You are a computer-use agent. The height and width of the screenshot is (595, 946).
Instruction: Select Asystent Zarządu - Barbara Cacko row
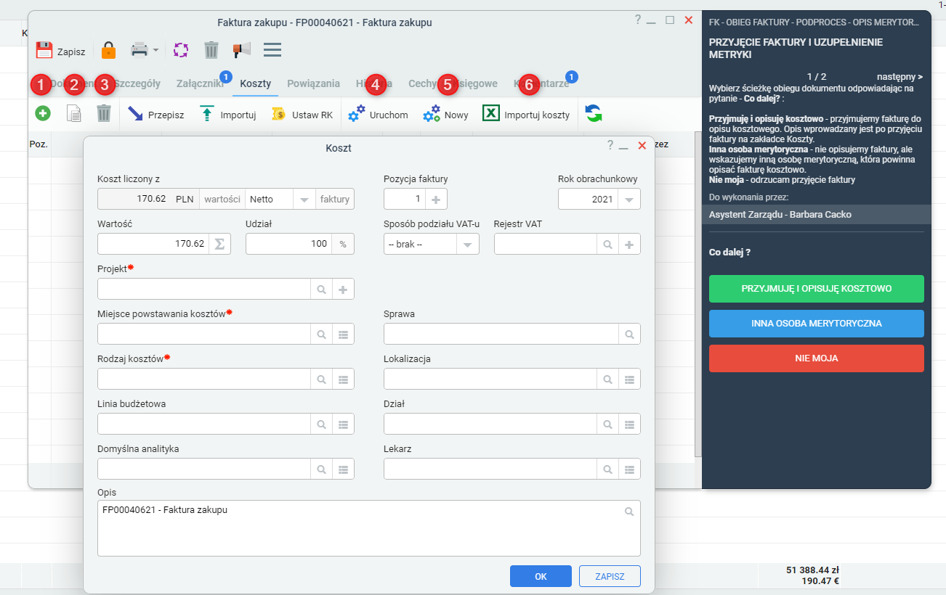pos(817,215)
